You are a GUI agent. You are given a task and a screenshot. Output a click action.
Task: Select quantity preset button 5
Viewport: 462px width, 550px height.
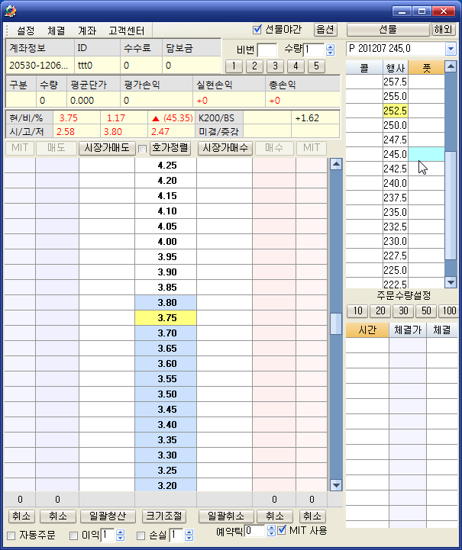317,66
